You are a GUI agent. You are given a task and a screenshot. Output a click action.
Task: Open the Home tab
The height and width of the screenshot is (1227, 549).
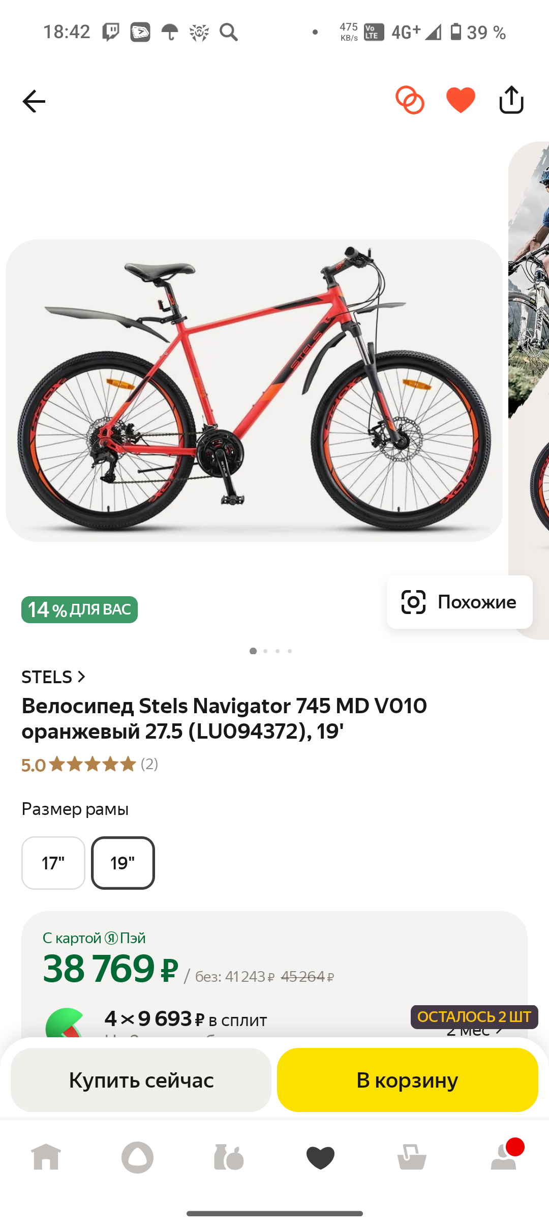46,1157
